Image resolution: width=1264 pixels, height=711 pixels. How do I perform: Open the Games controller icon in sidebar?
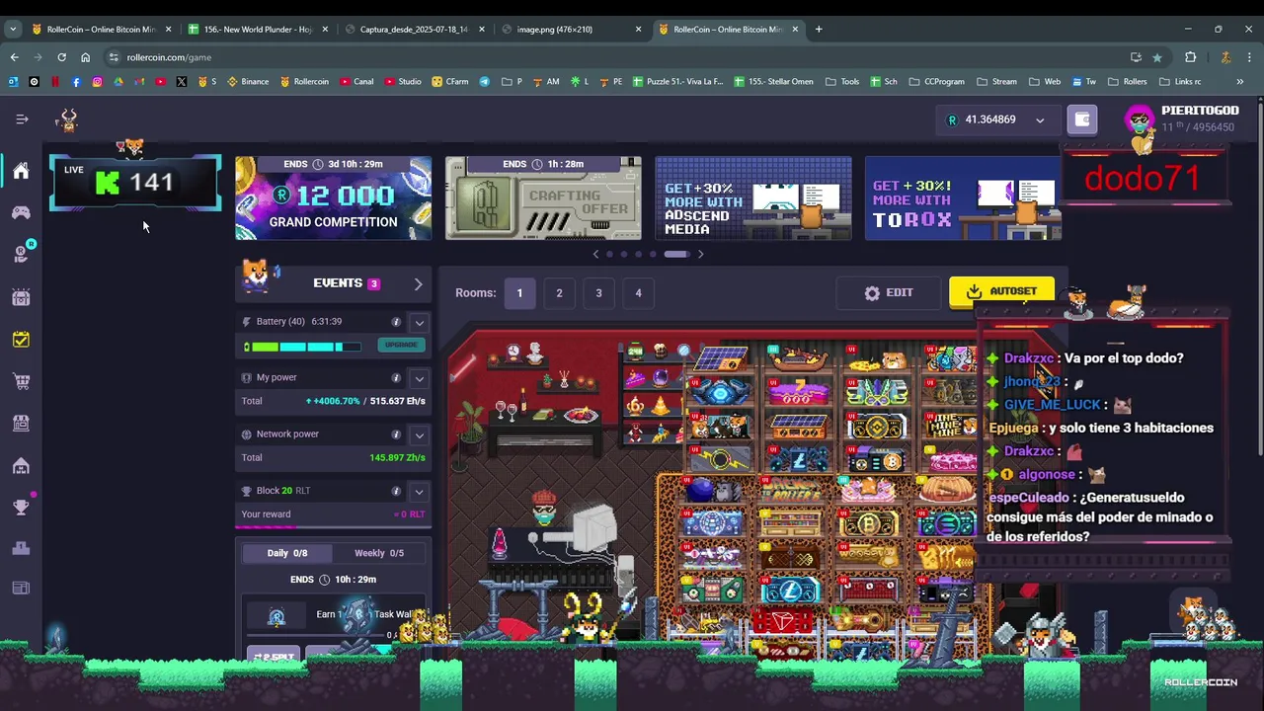[21, 212]
